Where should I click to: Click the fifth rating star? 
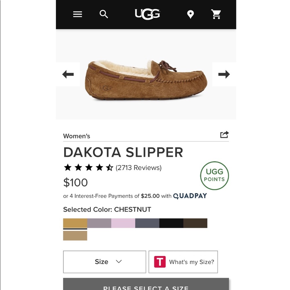click(x=109, y=167)
